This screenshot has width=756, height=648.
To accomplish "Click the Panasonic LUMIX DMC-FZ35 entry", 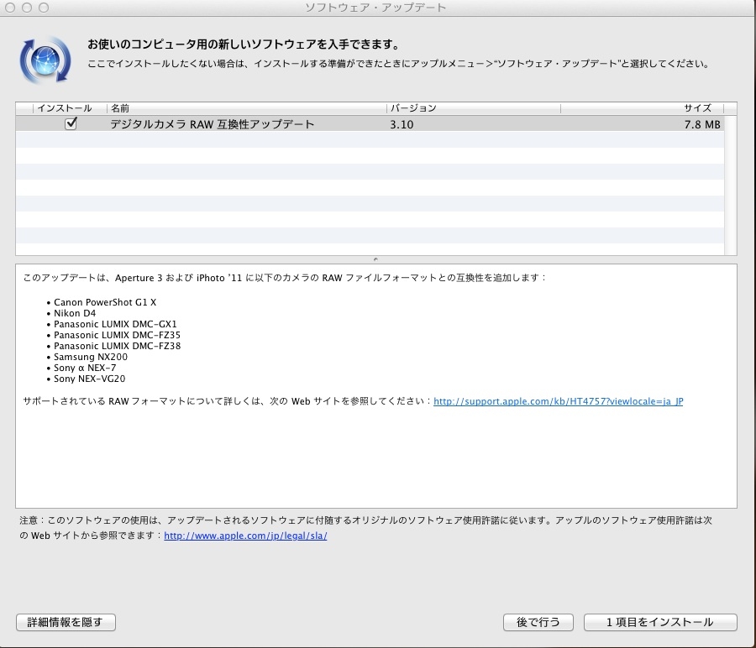I will pos(117,335).
